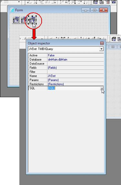This screenshot has height=185, width=121.
Task: Click the IB table icon right of the Object inspector title
Action: tap(114, 39)
